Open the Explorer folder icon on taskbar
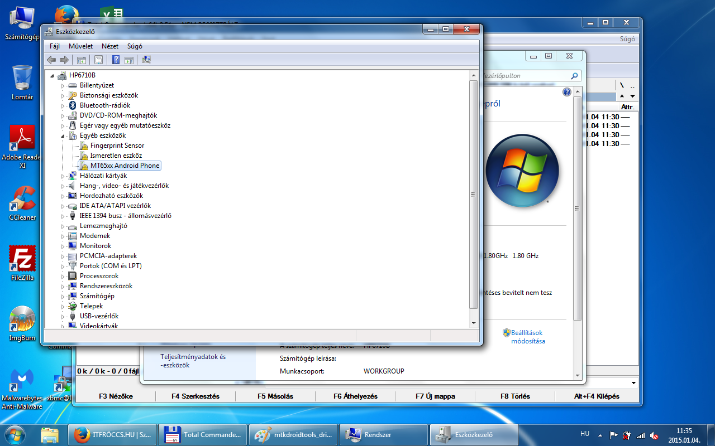 [x=49, y=434]
